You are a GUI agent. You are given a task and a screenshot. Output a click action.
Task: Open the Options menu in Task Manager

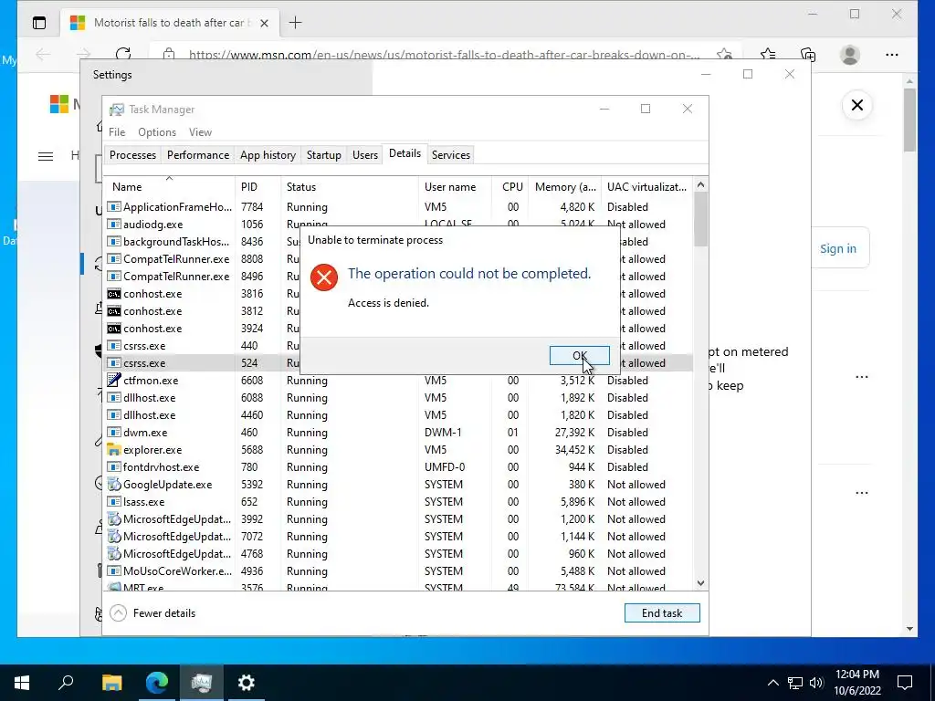157,132
